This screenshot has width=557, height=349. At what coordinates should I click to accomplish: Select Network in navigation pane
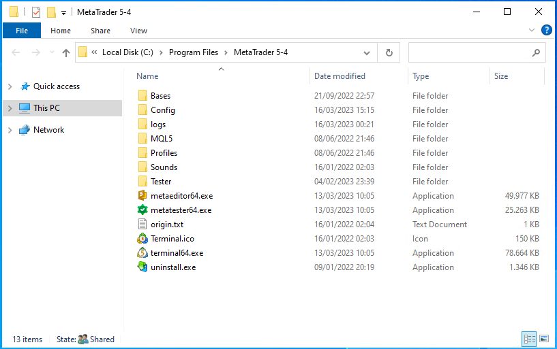coord(48,130)
